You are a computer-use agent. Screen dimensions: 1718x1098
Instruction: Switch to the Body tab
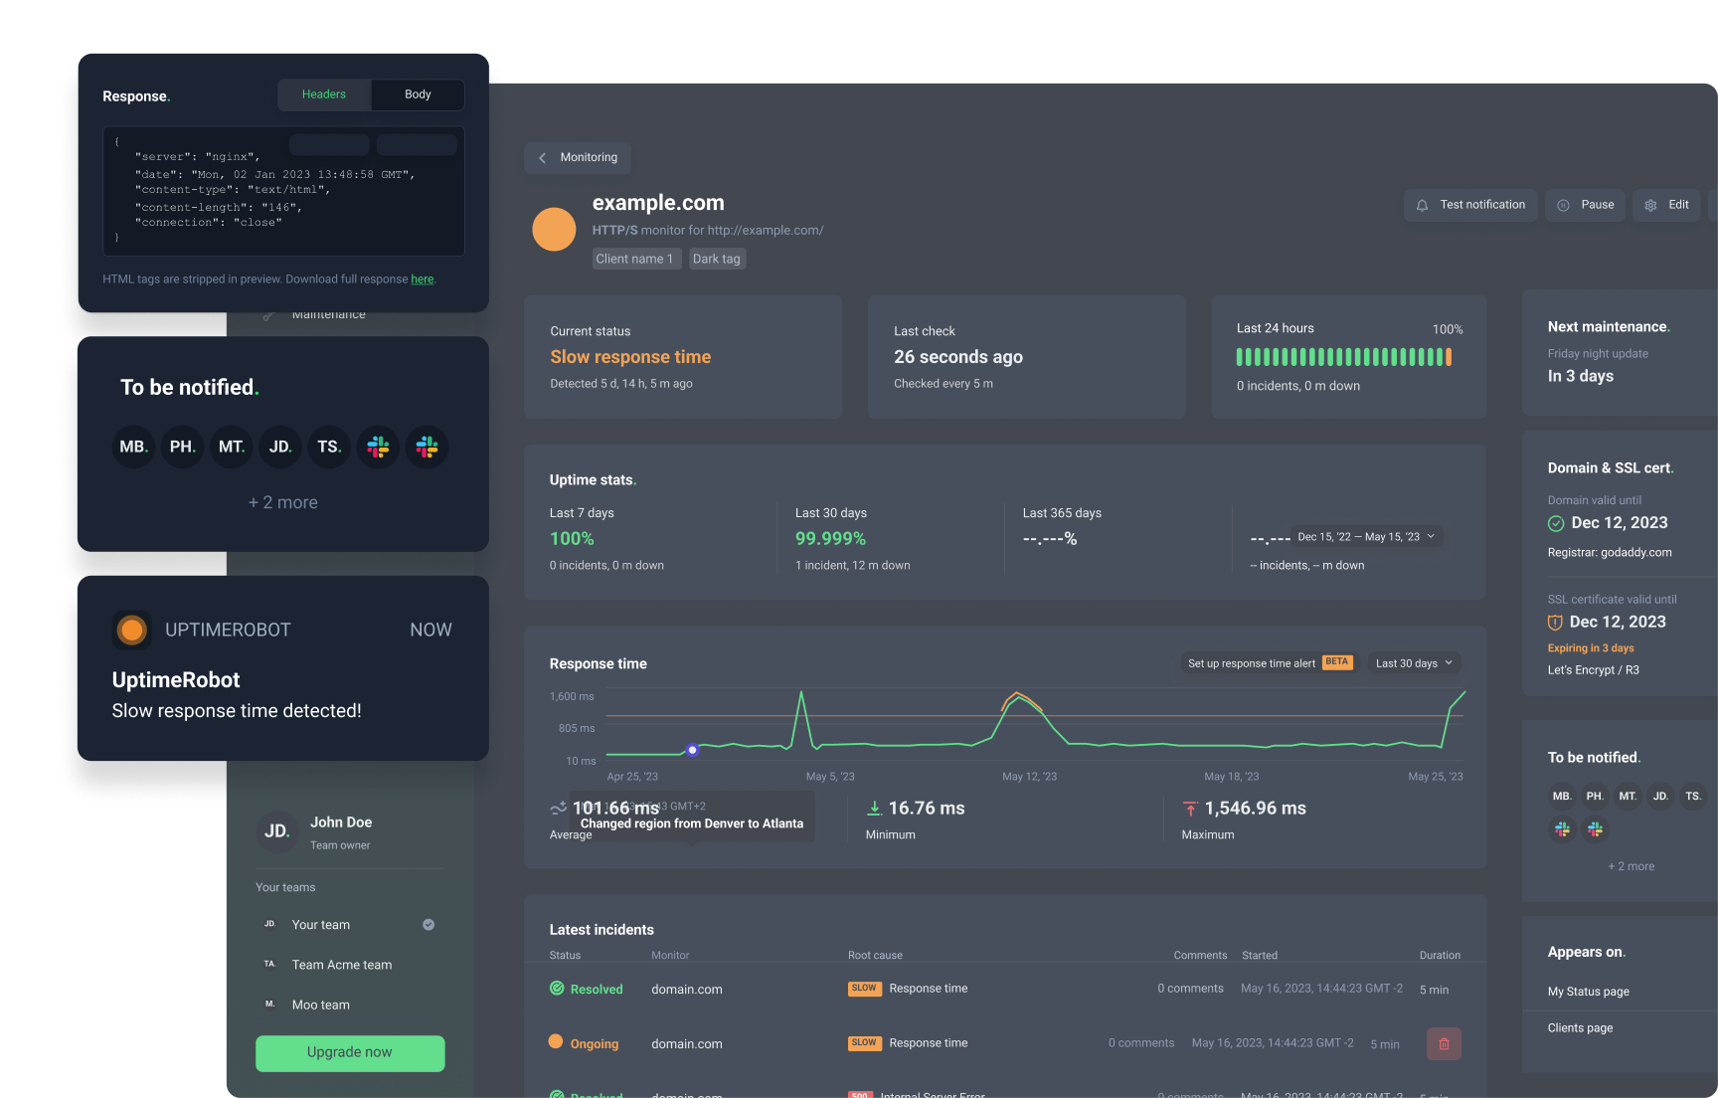(x=418, y=94)
